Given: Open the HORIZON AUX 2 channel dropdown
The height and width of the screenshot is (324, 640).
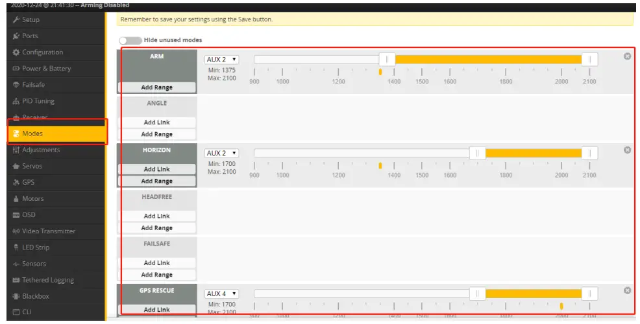Looking at the screenshot, I should (221, 153).
